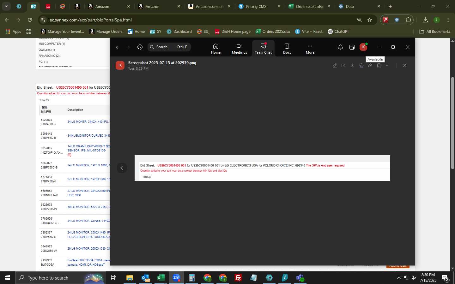This screenshot has width=455, height=284.
Task: Click bid sheet number US25C70001400-001 on page
Action: coord(72,87)
